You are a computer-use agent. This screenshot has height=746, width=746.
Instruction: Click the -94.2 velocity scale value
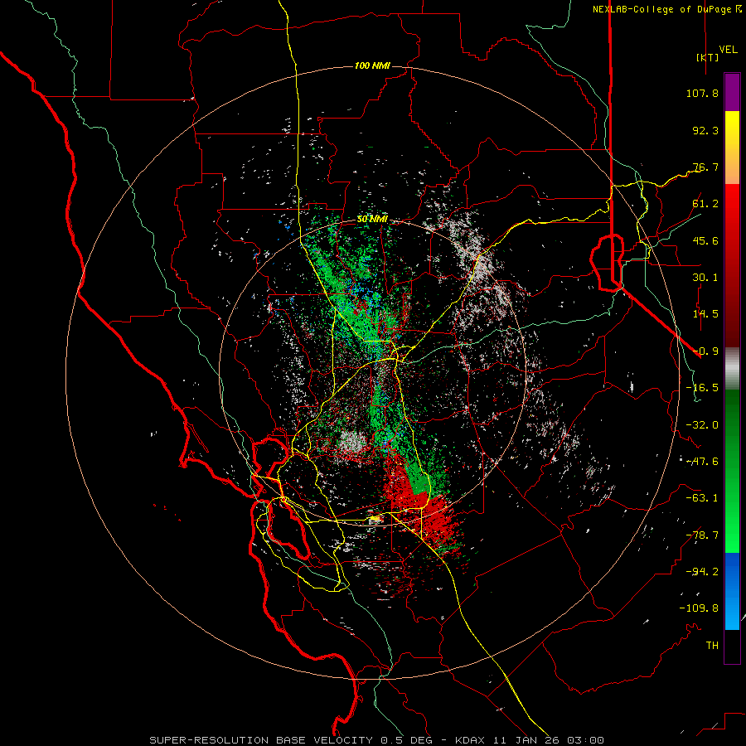point(702,572)
